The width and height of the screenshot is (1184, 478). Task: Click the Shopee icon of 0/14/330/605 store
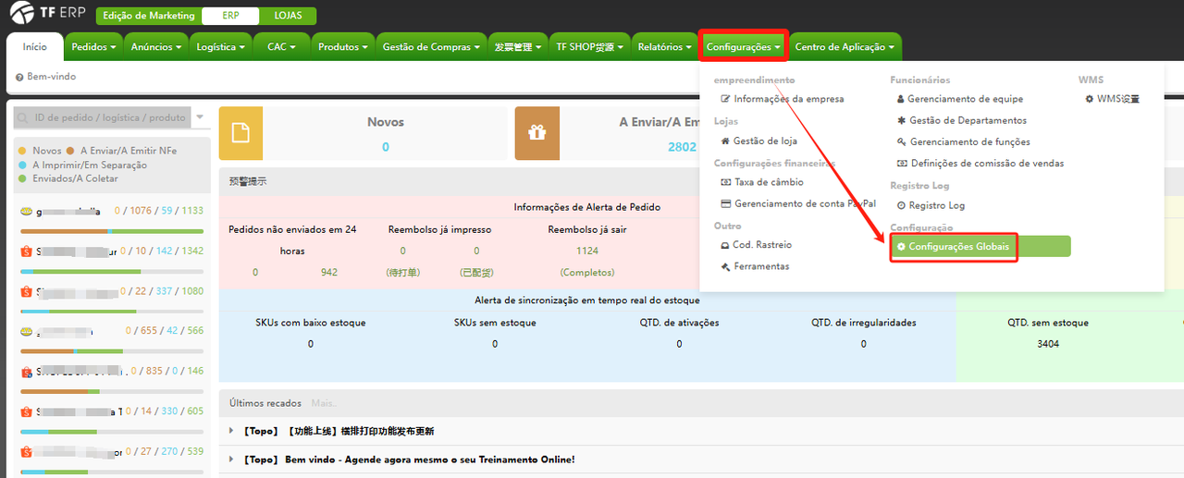pyautogui.click(x=26, y=411)
